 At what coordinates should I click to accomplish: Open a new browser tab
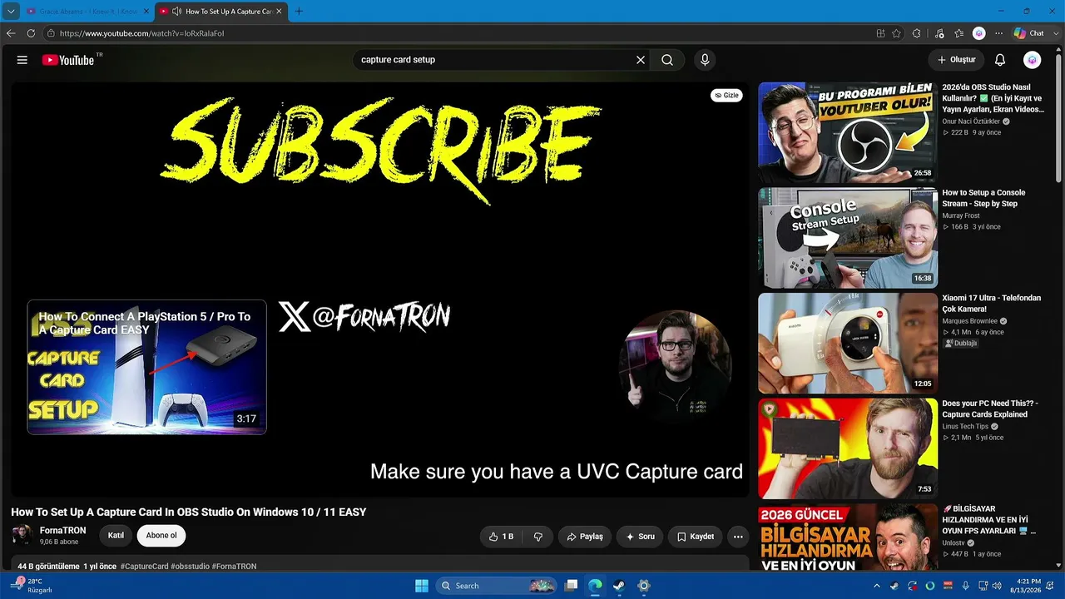pyautogui.click(x=299, y=12)
